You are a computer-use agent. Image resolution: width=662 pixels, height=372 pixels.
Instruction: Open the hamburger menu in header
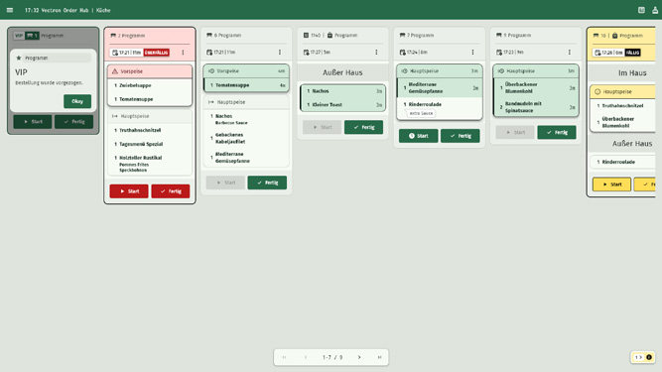point(10,10)
